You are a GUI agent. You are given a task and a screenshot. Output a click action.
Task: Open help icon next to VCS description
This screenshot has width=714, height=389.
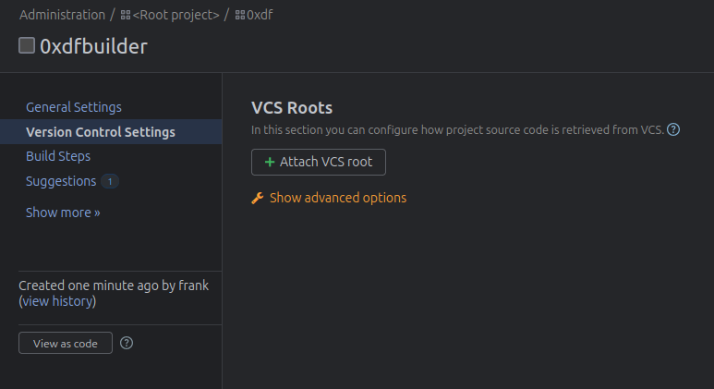pos(673,130)
